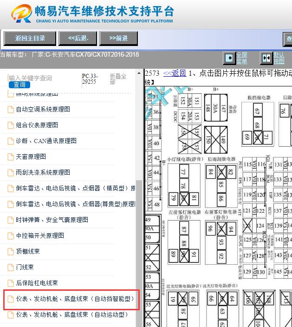Click document icon beside 后保险杠电线束
292x327 pixels.
11,283
